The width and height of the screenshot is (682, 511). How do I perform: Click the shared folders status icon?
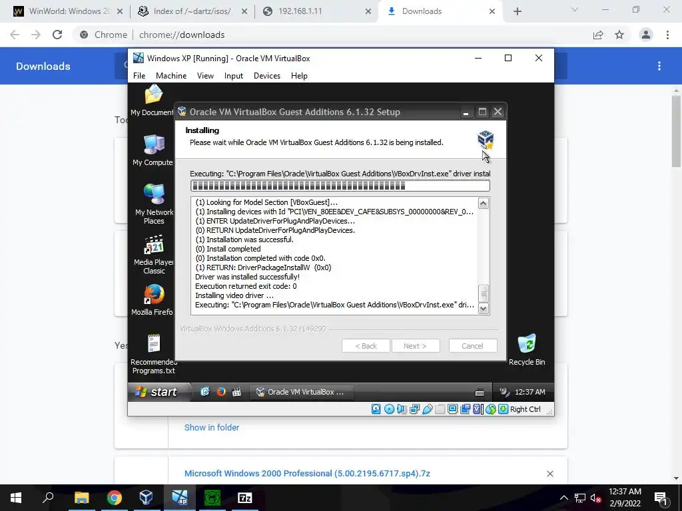pos(440,409)
